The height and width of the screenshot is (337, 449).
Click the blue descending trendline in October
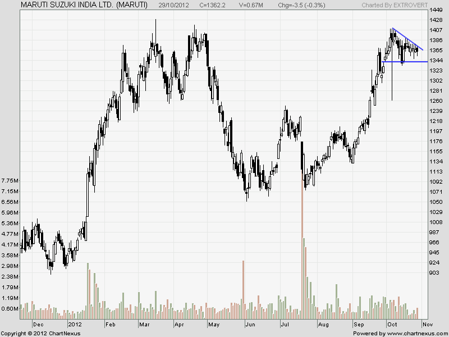408,39
